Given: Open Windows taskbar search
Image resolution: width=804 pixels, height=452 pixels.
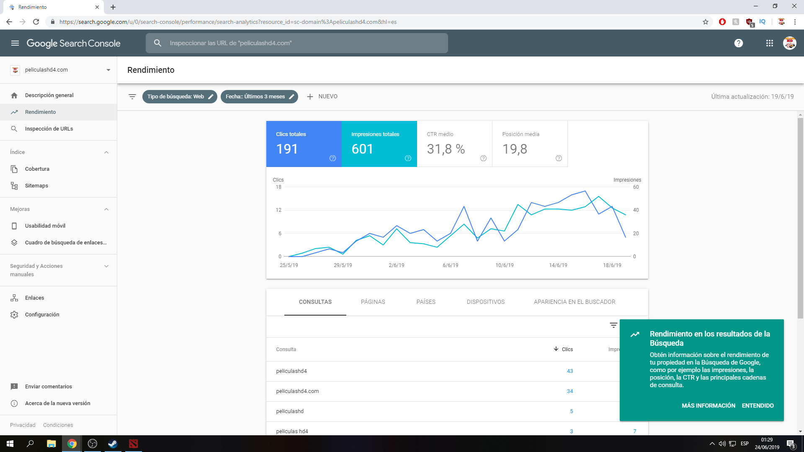Looking at the screenshot, I should click(30, 444).
